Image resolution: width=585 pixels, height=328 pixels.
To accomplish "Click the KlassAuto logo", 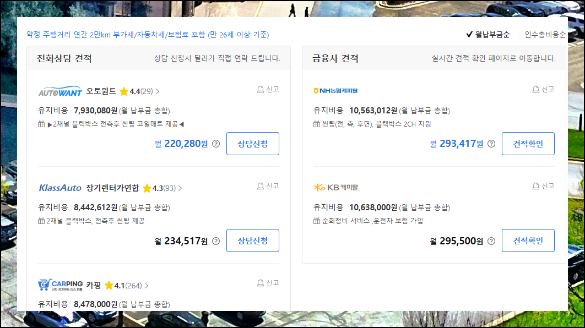I will [60, 188].
